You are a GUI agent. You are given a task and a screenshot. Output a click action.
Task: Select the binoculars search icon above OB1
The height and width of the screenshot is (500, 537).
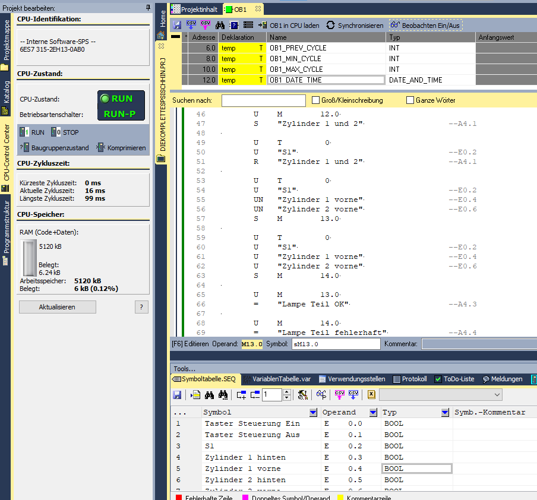click(220, 25)
